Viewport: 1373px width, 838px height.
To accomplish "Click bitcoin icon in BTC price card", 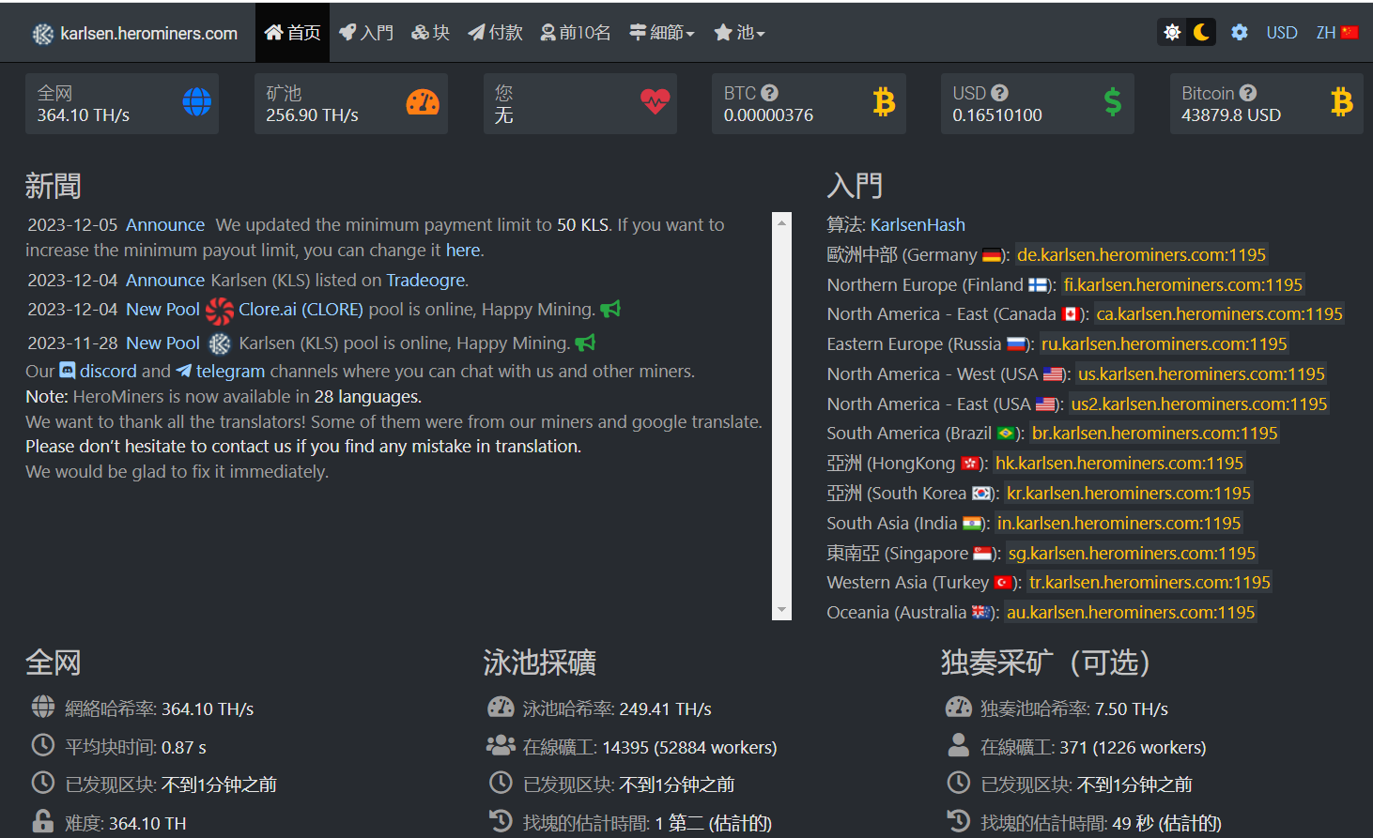I will tap(884, 101).
